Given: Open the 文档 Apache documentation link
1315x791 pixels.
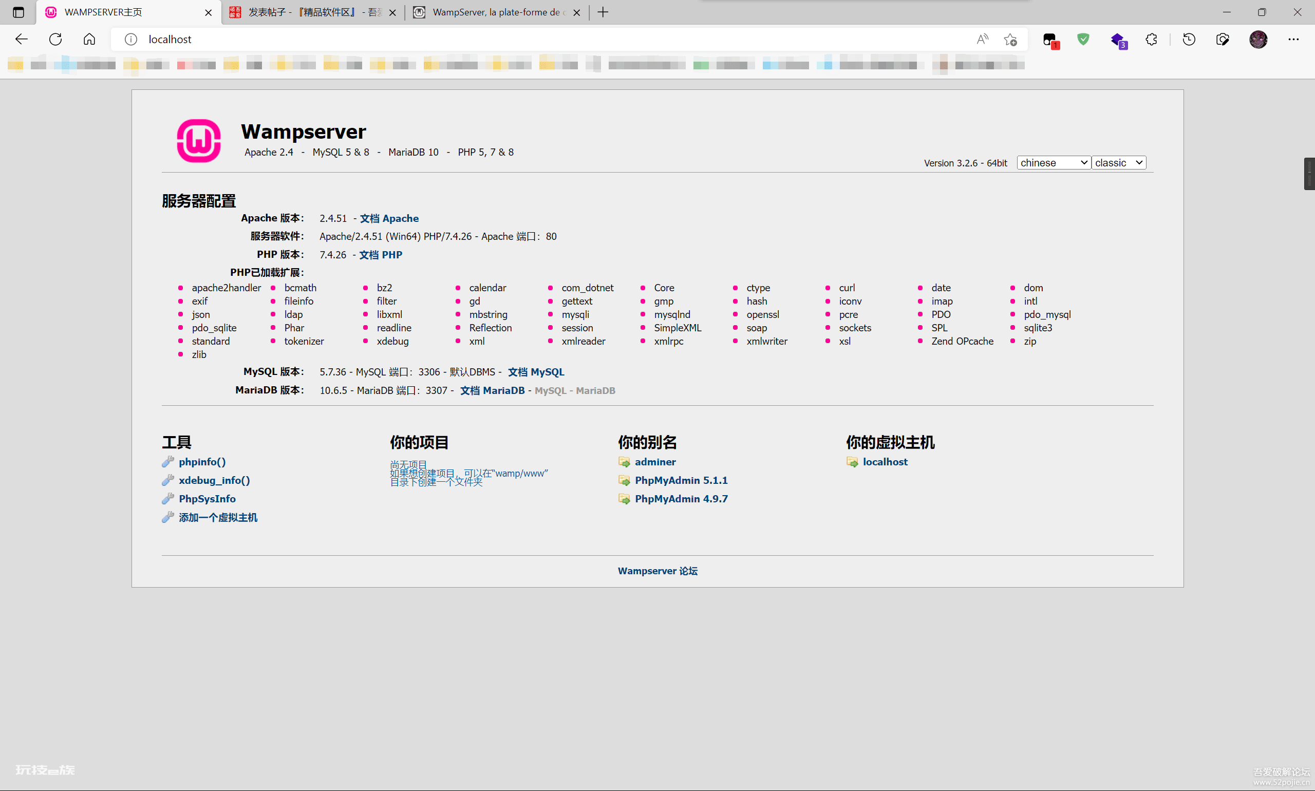Looking at the screenshot, I should [x=389, y=218].
